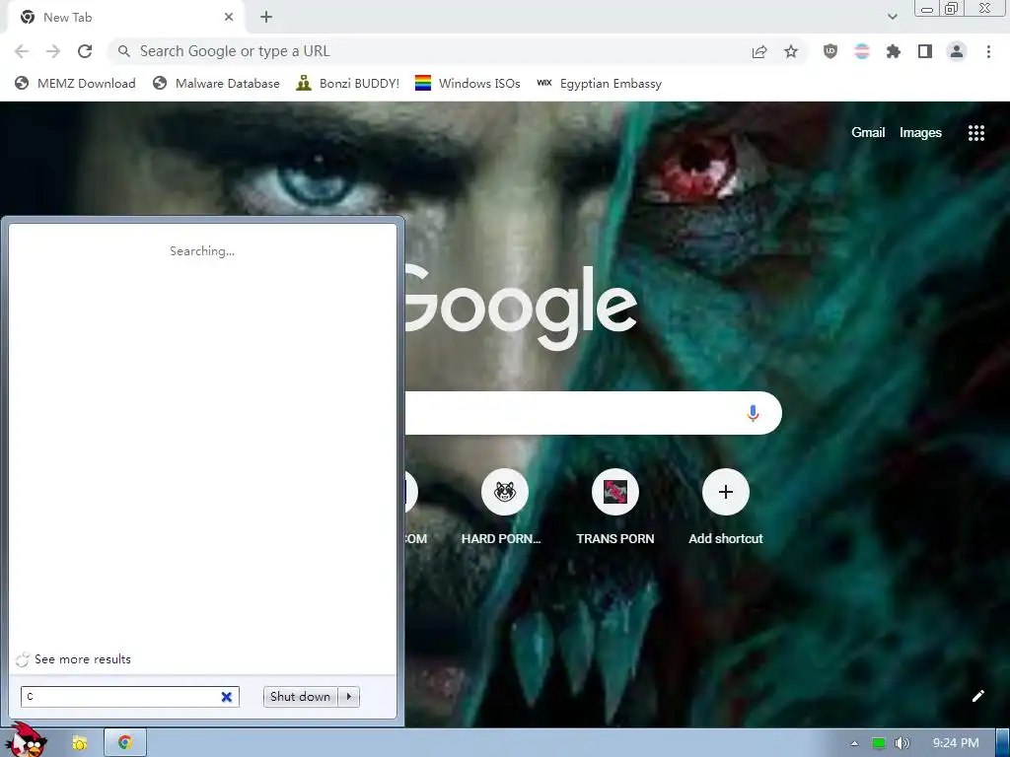Open Windows ISOs bookmark

pos(468,83)
